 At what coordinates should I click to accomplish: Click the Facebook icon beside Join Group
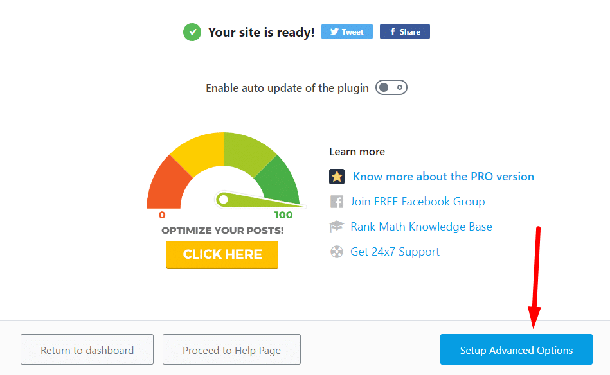[337, 202]
